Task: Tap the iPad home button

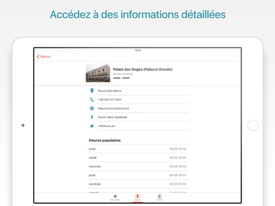Action: click(x=253, y=125)
